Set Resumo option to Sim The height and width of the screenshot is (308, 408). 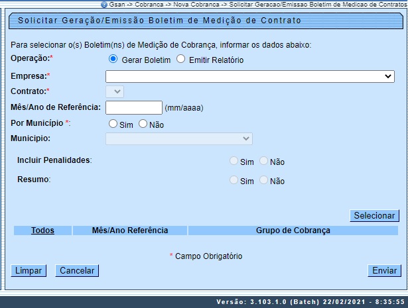pos(234,180)
